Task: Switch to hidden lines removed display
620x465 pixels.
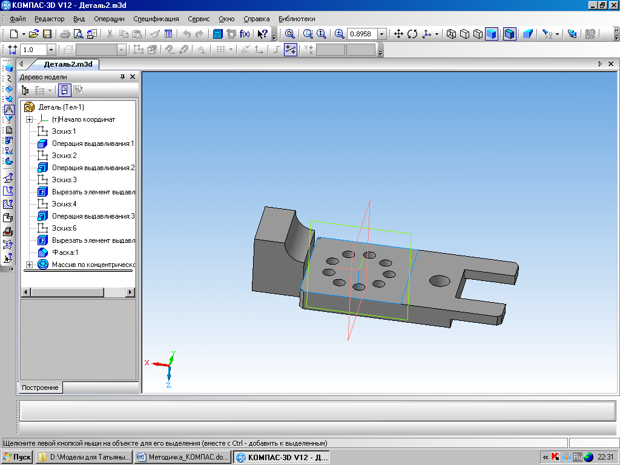Action: [464, 34]
